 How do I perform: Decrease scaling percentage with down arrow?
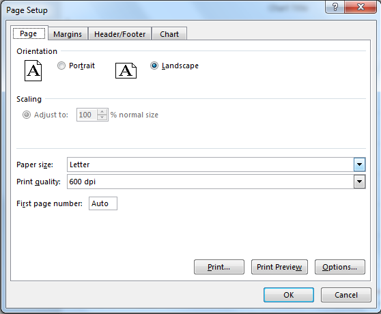[x=102, y=117]
